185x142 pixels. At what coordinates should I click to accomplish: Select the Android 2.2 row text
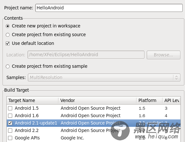[x=27, y=130]
